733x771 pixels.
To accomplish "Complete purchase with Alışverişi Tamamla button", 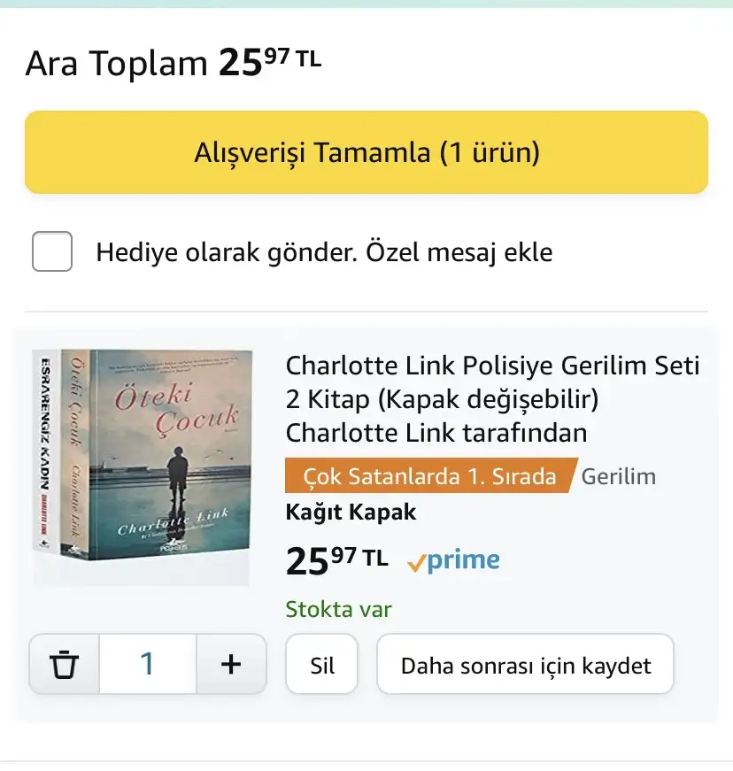I will 366,152.
